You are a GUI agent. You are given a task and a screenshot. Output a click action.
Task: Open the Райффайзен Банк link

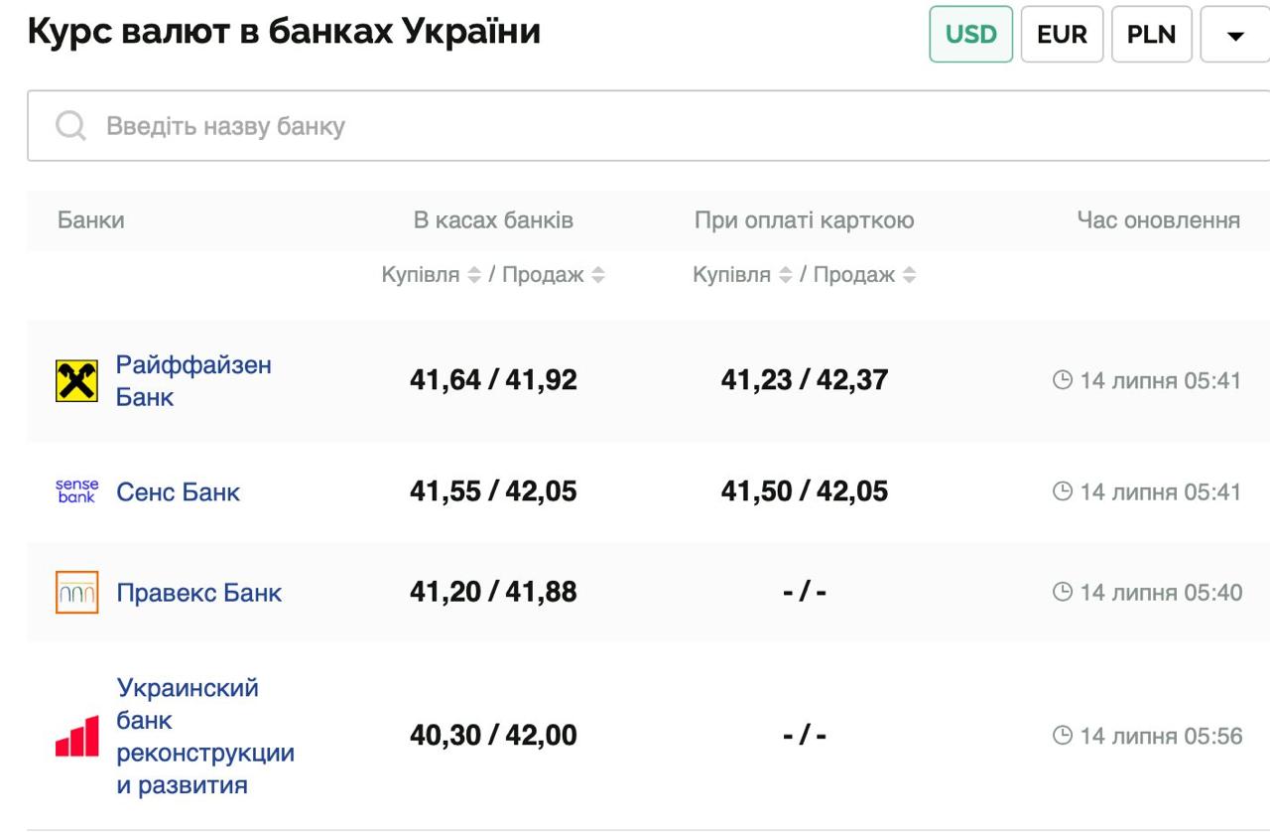(x=194, y=379)
